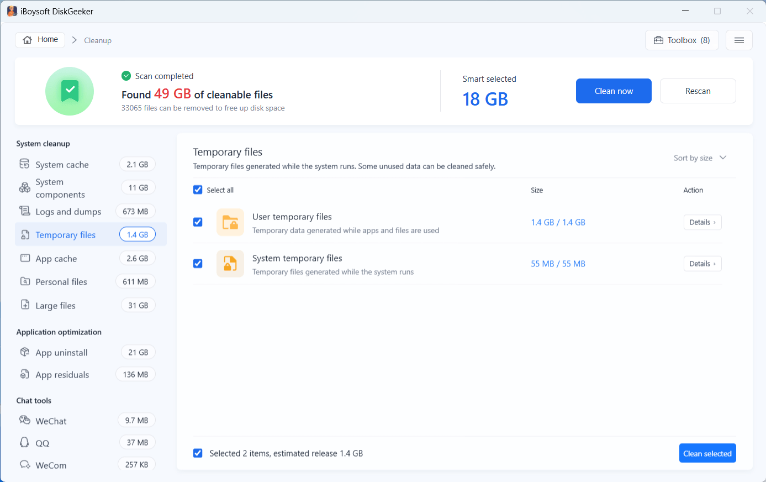Click the Size column header

pos(537,190)
